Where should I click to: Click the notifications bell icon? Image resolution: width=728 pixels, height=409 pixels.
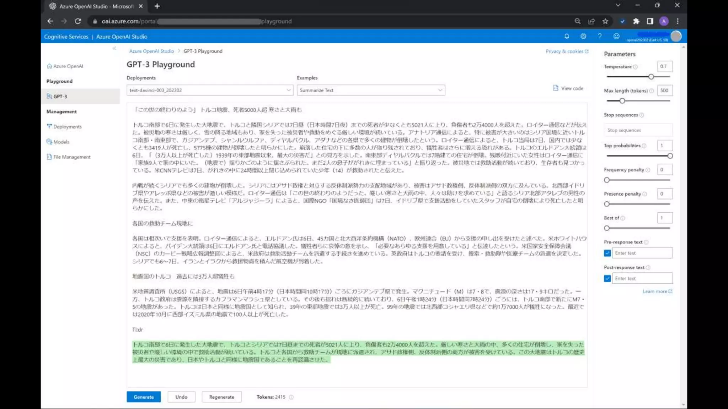567,36
